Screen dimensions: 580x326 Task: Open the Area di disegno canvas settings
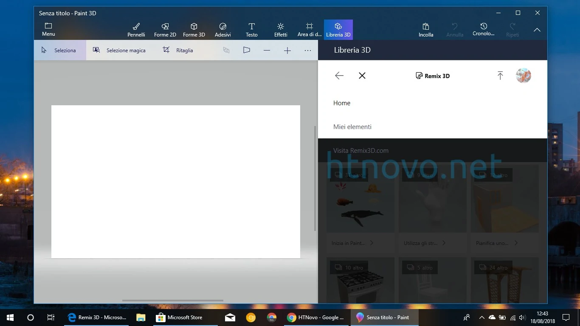(x=310, y=30)
